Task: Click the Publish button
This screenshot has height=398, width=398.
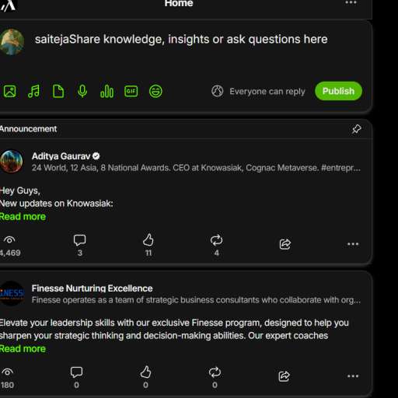Action: pyautogui.click(x=338, y=91)
